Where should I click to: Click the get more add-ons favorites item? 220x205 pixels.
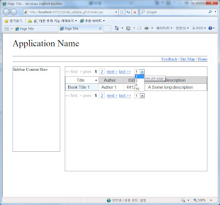tap(56, 21)
